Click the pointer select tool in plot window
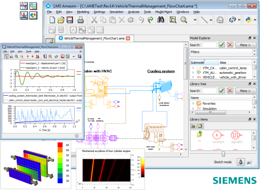 tap(6, 56)
